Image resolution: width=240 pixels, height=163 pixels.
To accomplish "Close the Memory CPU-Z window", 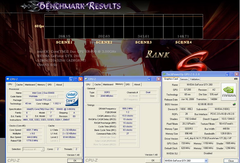I will click(x=159, y=79).
